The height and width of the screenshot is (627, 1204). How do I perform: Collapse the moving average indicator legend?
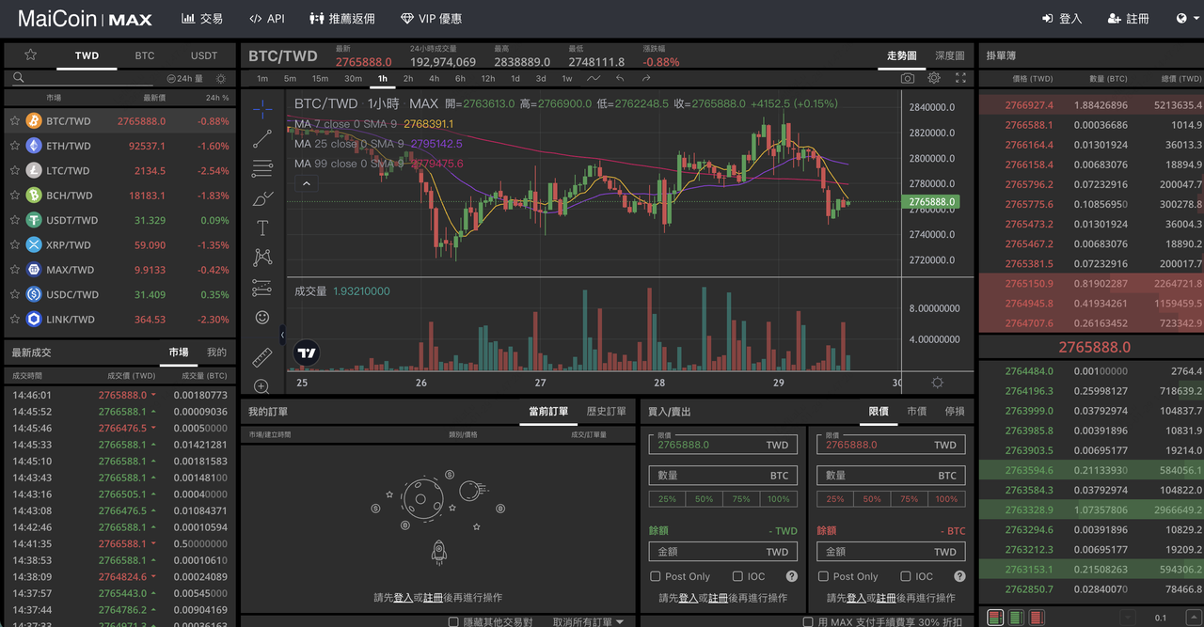(306, 184)
